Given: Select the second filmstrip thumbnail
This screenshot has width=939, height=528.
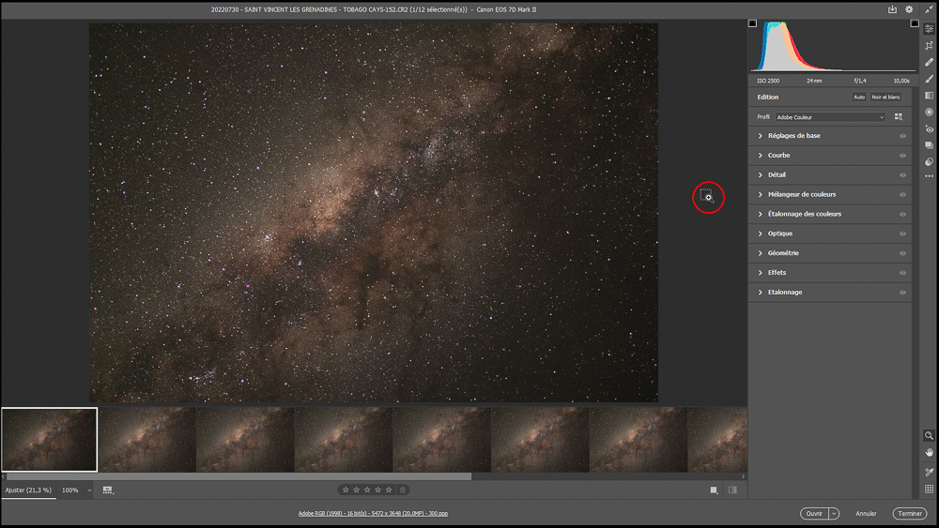Looking at the screenshot, I should coord(147,440).
